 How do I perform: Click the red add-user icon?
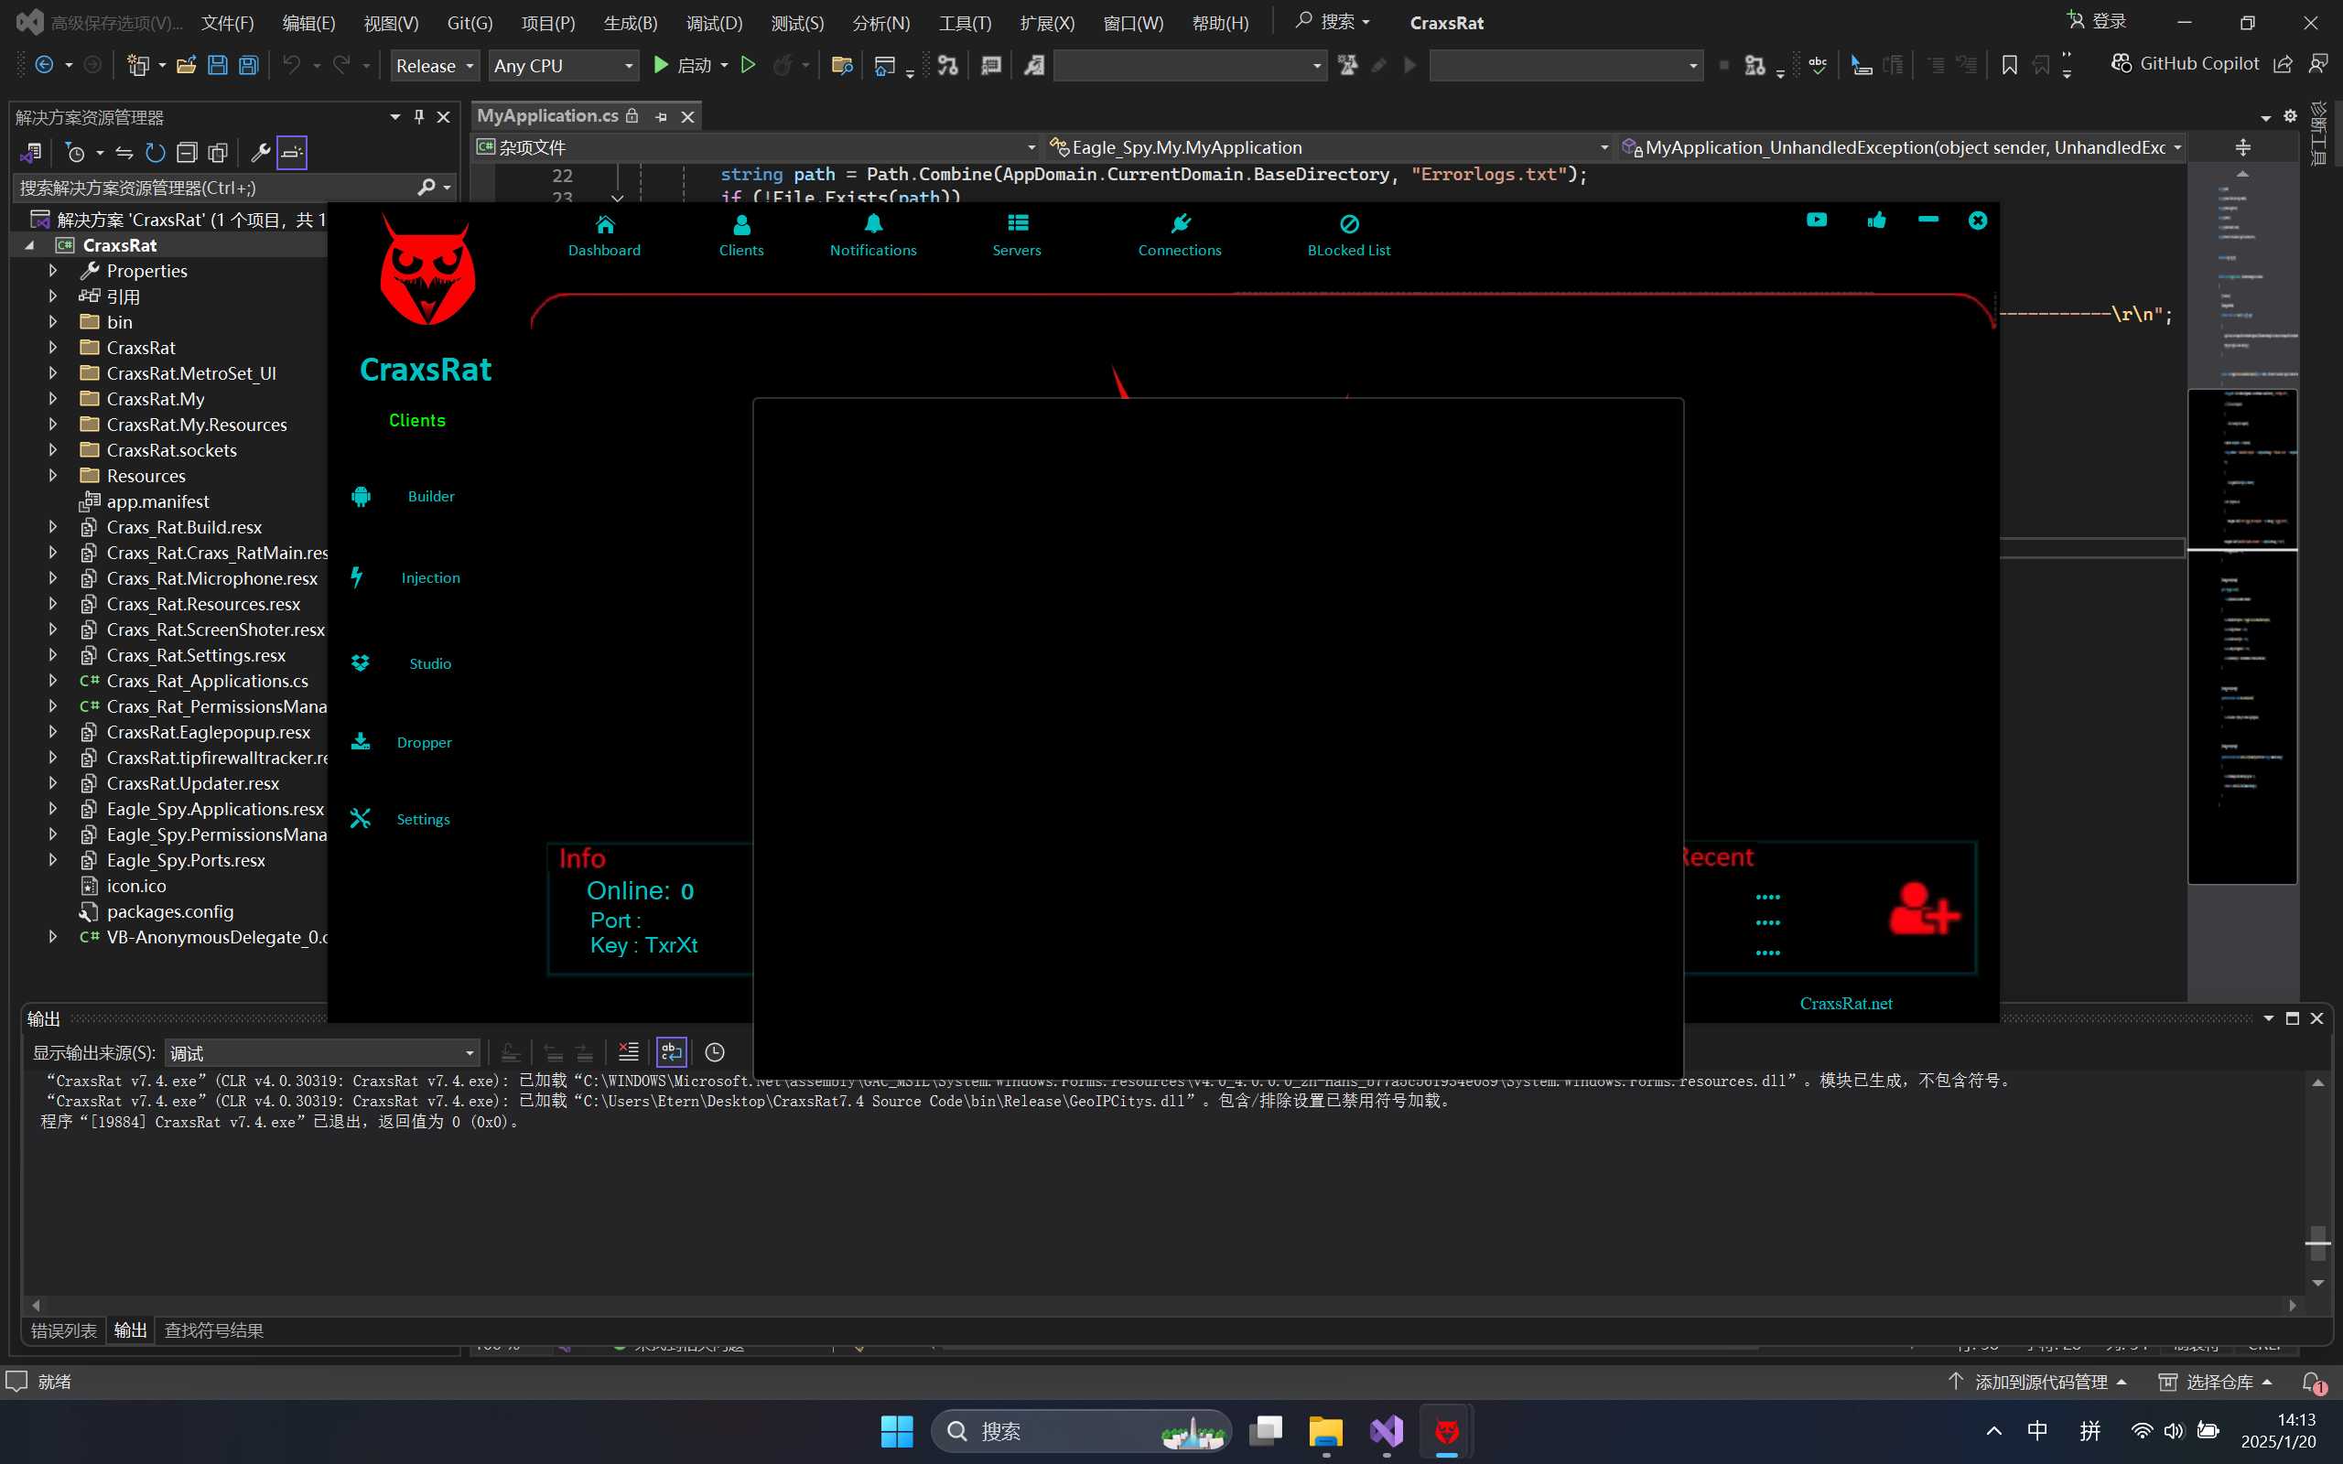pyautogui.click(x=1924, y=909)
